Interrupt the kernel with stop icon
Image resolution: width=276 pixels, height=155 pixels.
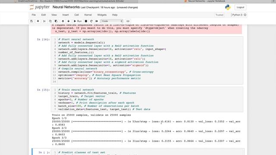pyautogui.click(x=86, y=21)
